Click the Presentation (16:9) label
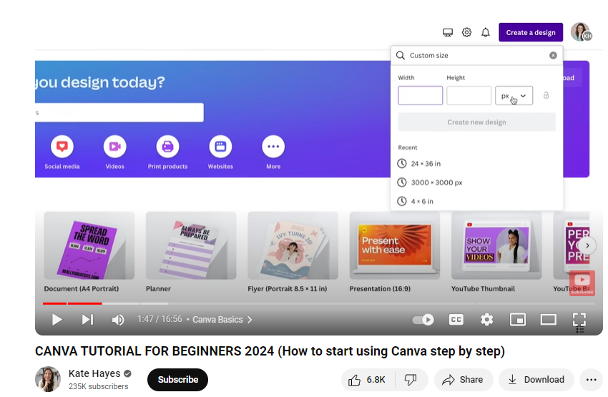The height and width of the screenshot is (397, 608). [x=380, y=288]
